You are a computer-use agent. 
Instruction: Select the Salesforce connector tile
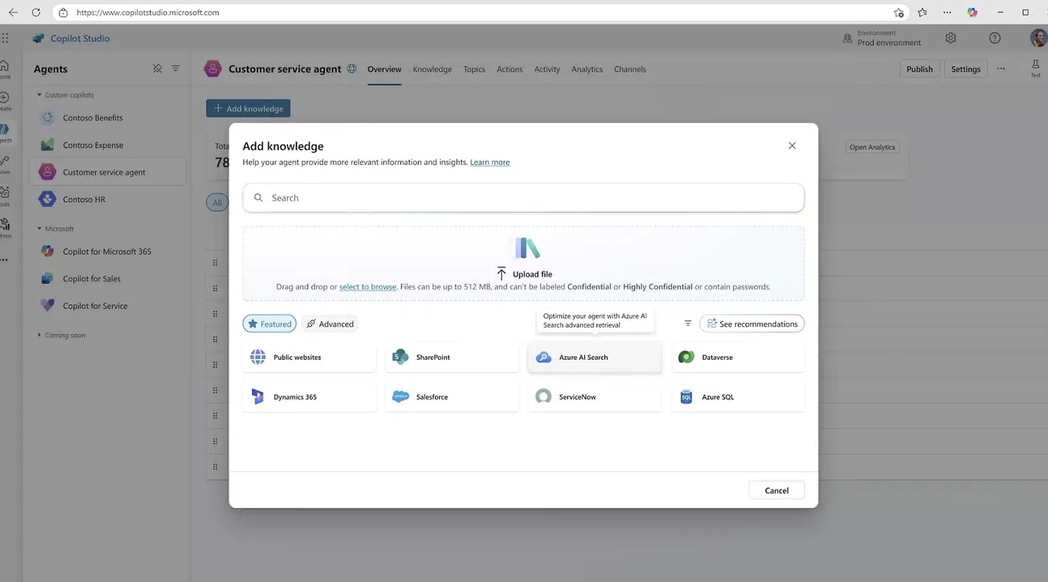point(452,397)
